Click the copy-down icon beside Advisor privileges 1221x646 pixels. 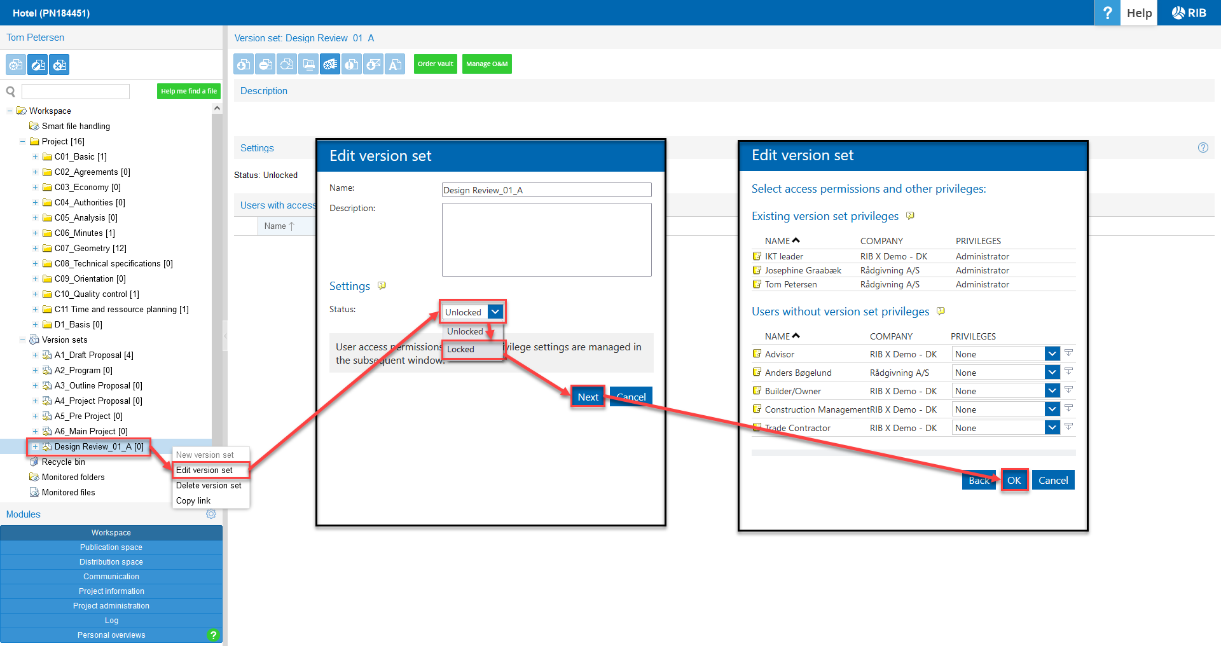click(1068, 353)
